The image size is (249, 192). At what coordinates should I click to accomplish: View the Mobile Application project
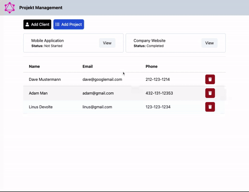point(107,43)
